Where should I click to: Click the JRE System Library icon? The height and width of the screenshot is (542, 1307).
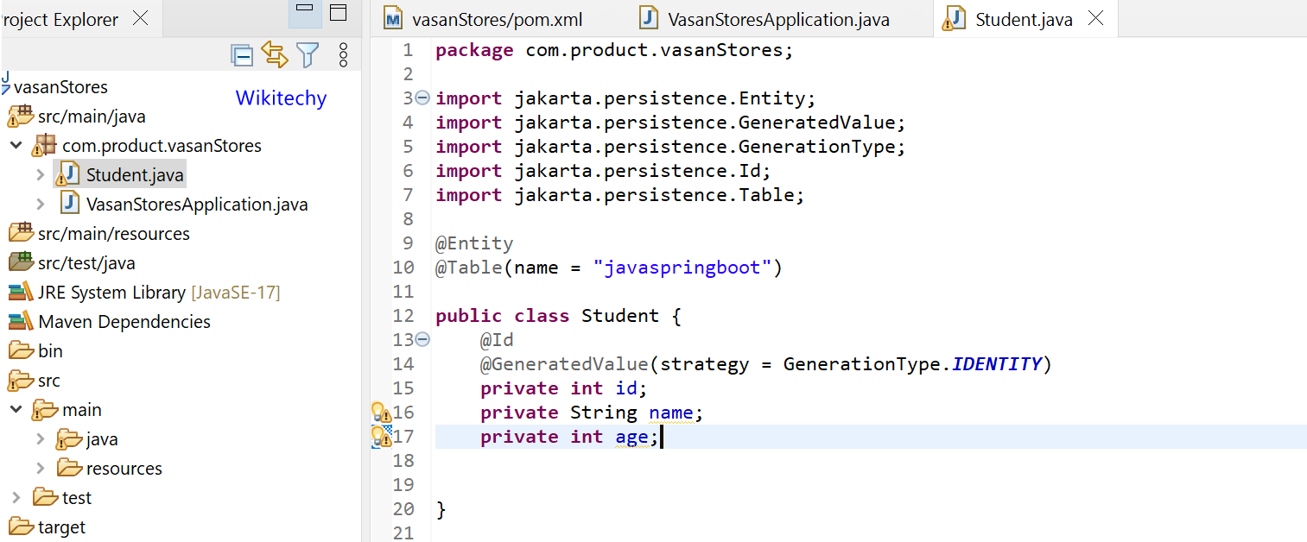[x=22, y=292]
